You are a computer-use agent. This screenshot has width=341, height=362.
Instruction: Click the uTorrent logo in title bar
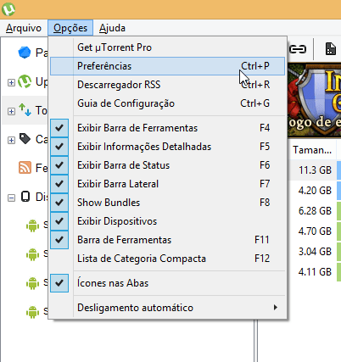[8, 9]
